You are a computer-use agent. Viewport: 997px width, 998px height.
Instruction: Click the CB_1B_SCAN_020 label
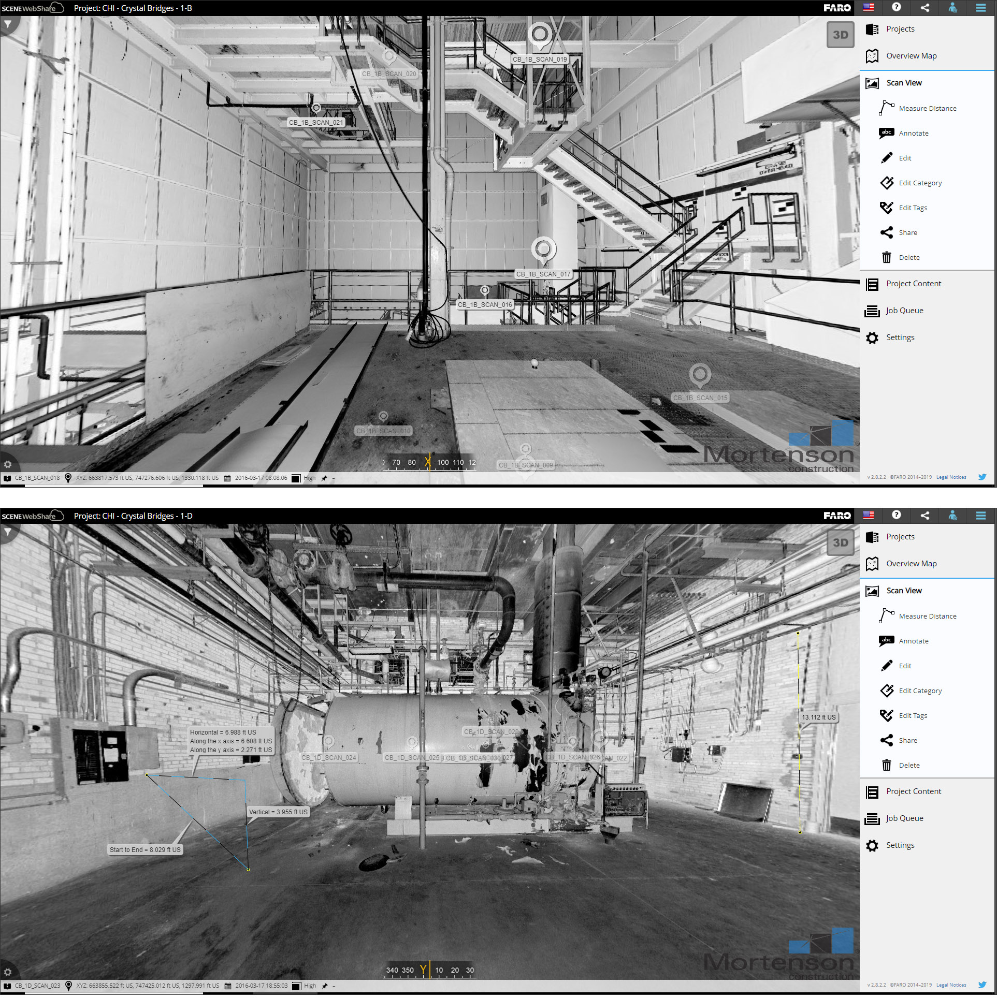pyautogui.click(x=389, y=74)
